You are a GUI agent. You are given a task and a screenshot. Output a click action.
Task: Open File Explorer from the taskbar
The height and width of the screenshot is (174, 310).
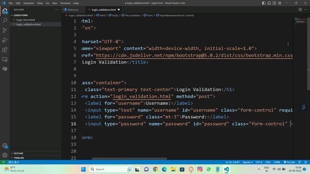(173, 169)
